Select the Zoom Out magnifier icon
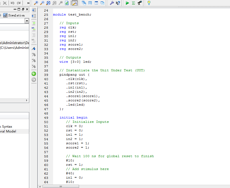 (x=42, y=3)
